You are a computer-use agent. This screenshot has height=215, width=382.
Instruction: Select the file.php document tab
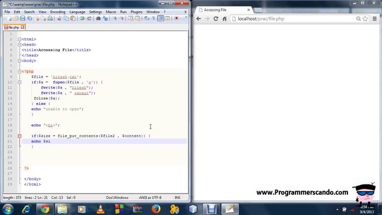click(14, 27)
